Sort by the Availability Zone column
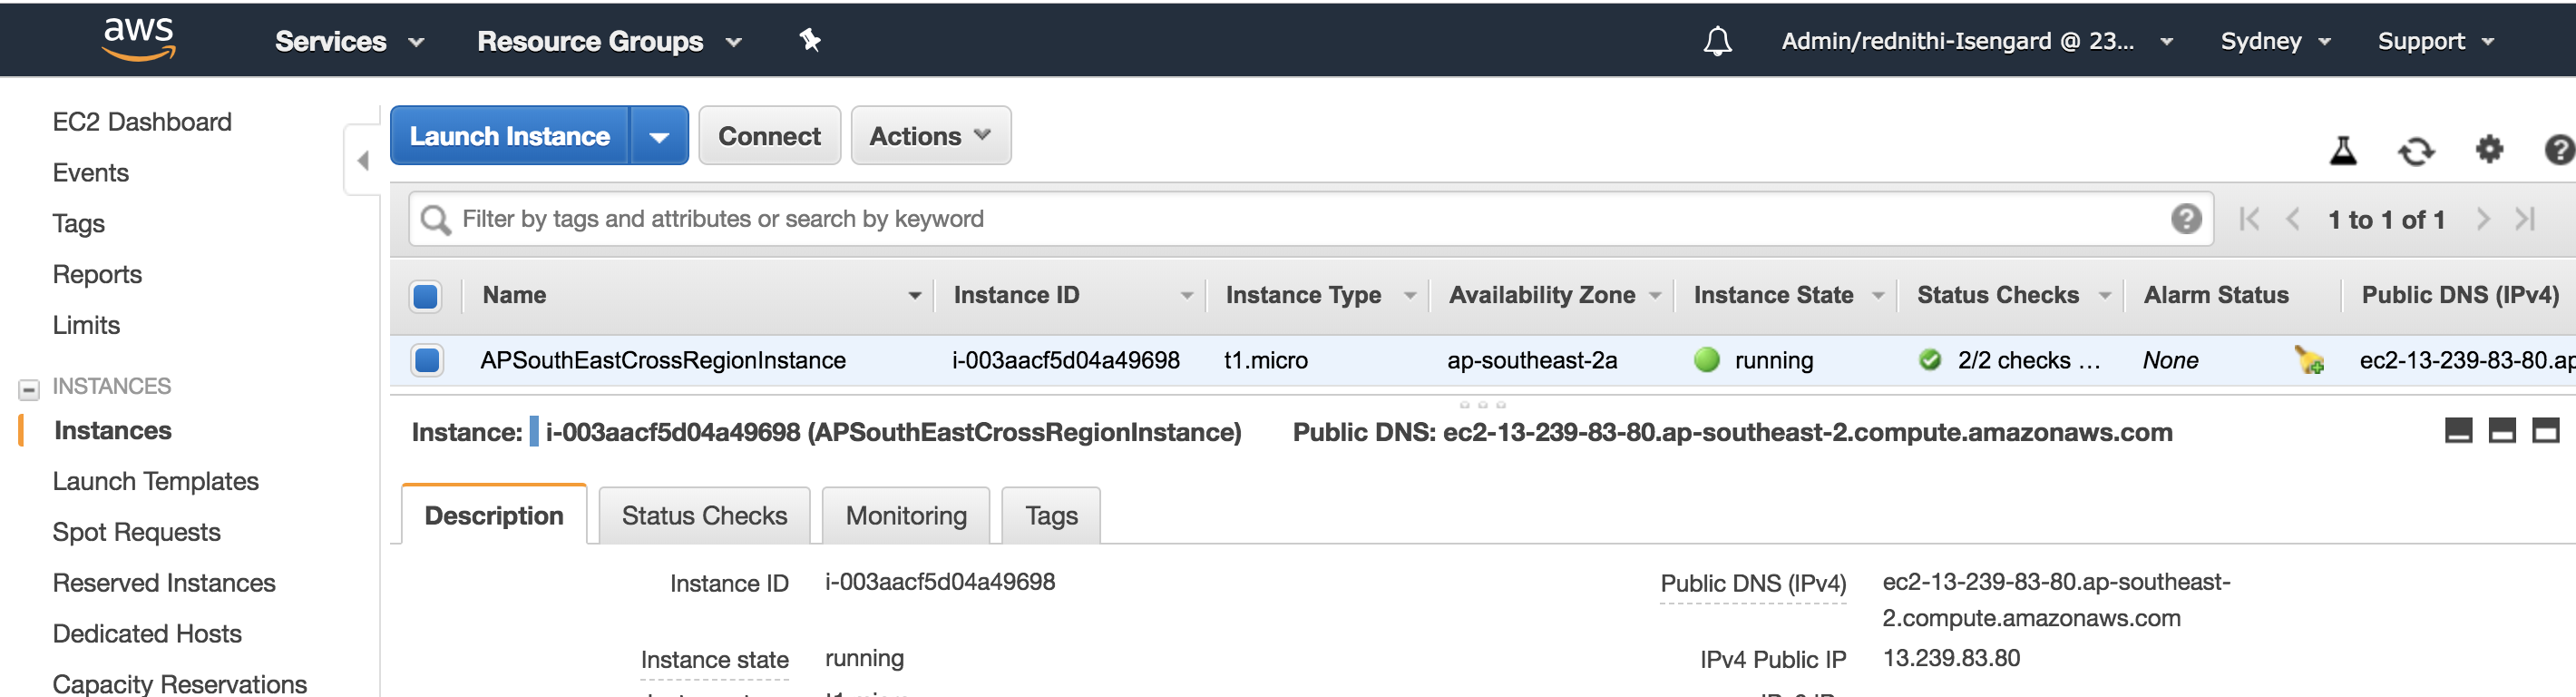The height and width of the screenshot is (697, 2576). [x=1542, y=296]
